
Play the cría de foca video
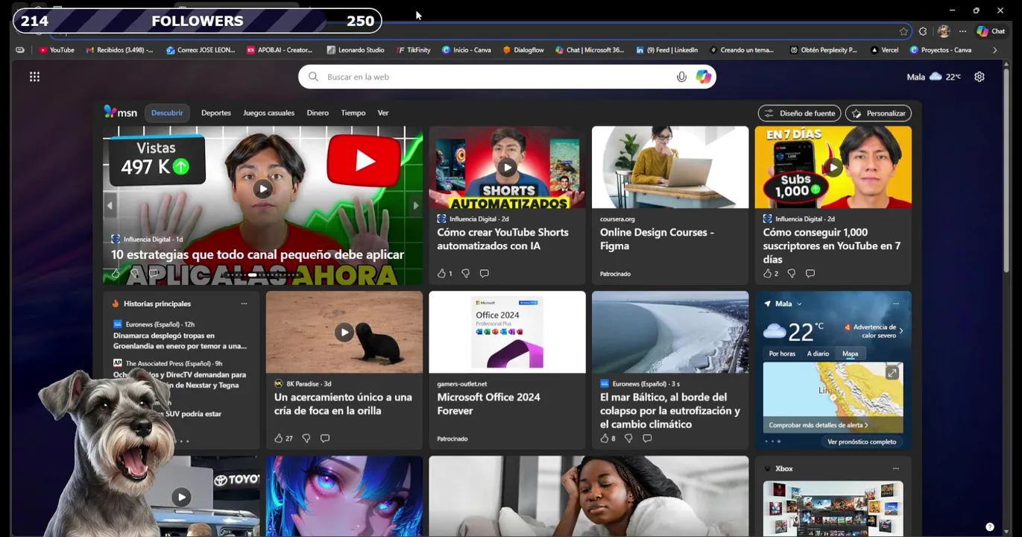point(344,332)
